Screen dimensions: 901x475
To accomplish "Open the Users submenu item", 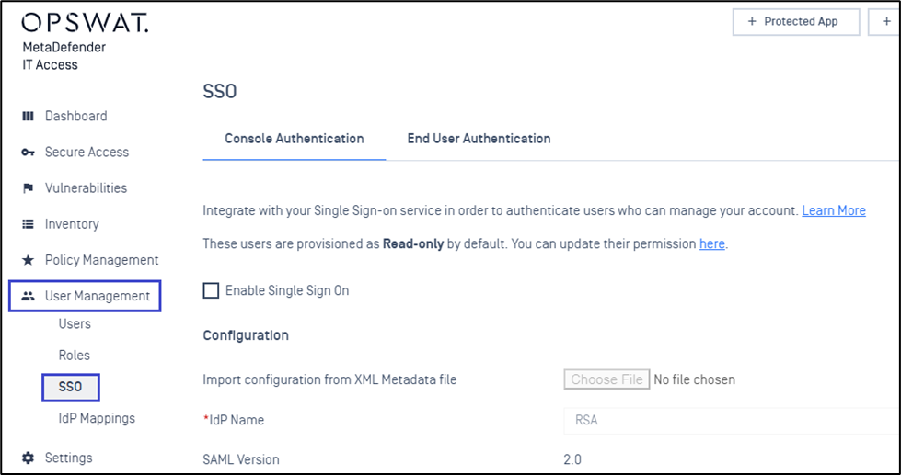I will point(75,324).
